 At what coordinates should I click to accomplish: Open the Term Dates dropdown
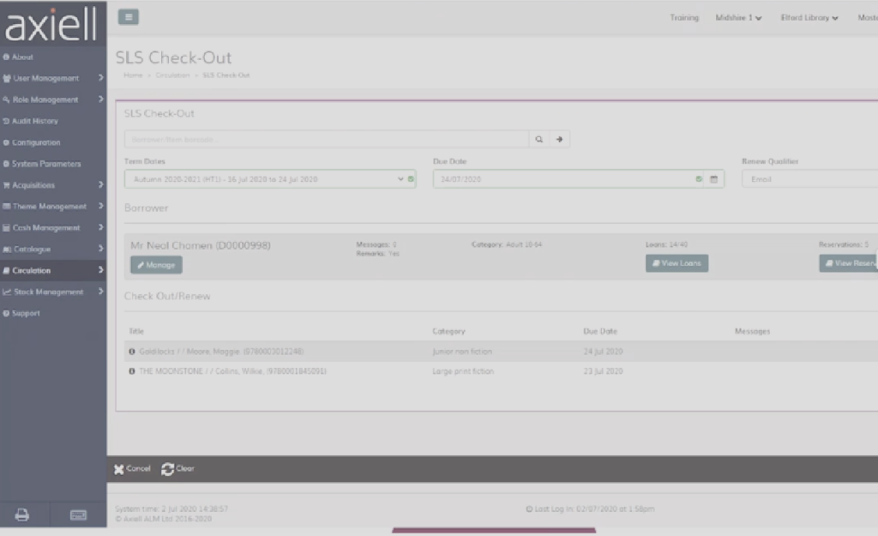pos(400,178)
